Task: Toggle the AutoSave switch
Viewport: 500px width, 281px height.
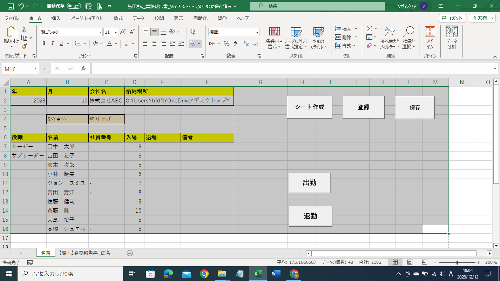Action: pos(74,6)
